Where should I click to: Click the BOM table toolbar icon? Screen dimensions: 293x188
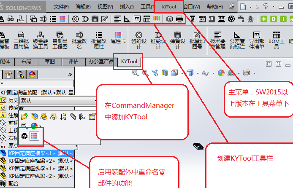point(146,19)
